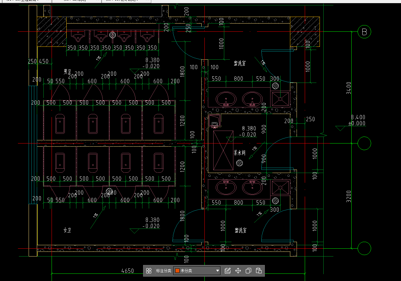Viewport: 401px width, 281px height.
Task: Click the copy annotation icon
Action: 248,271
